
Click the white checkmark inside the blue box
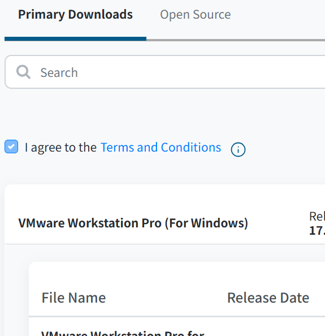coord(11,147)
